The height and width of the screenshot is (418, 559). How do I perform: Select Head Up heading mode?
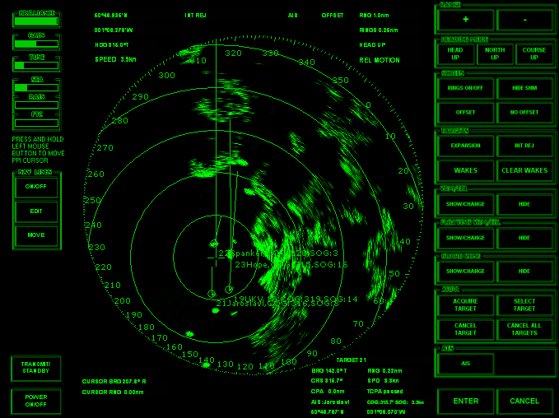455,54
